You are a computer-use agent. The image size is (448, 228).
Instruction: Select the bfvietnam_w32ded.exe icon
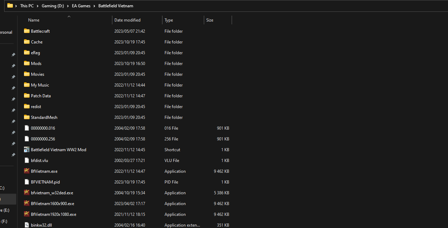(x=27, y=193)
